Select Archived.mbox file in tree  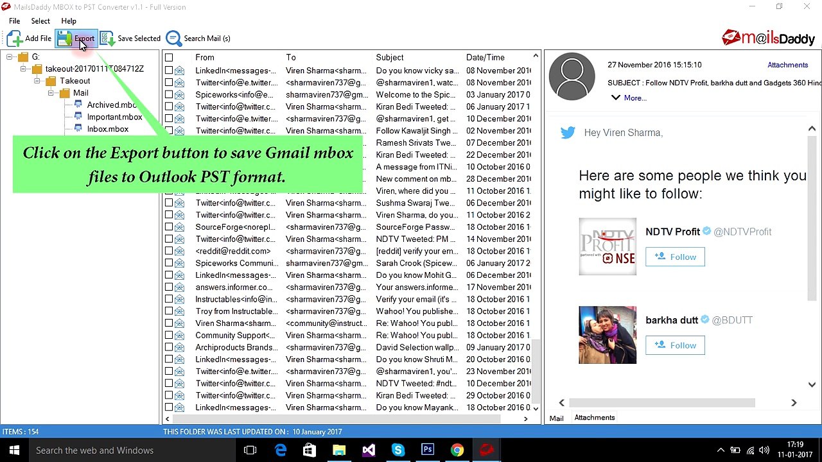pyautogui.click(x=112, y=105)
